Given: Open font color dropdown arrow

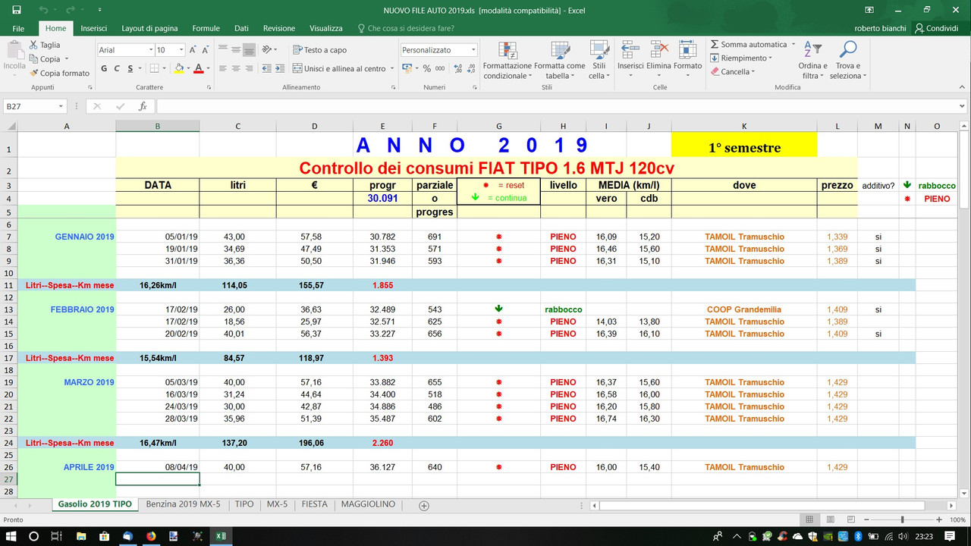Looking at the screenshot, I should (x=208, y=68).
